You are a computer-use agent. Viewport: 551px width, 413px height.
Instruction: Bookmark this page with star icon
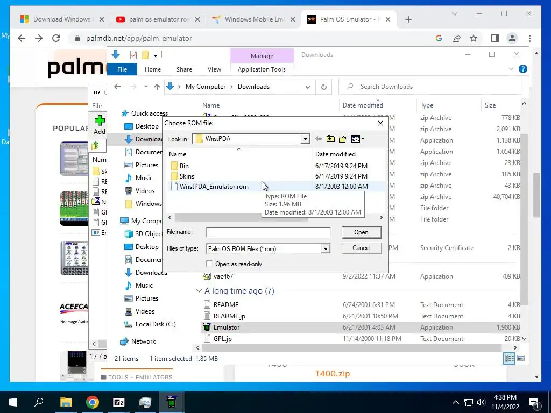[474, 38]
